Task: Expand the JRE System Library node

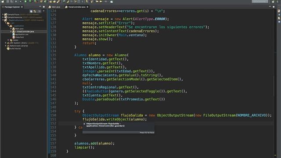Action: tap(6, 43)
